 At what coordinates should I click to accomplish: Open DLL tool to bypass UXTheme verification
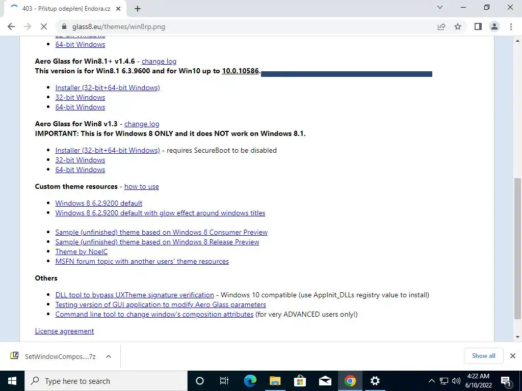tap(135, 295)
